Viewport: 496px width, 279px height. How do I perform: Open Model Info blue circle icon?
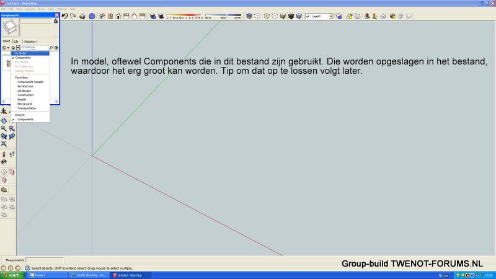pos(92,16)
